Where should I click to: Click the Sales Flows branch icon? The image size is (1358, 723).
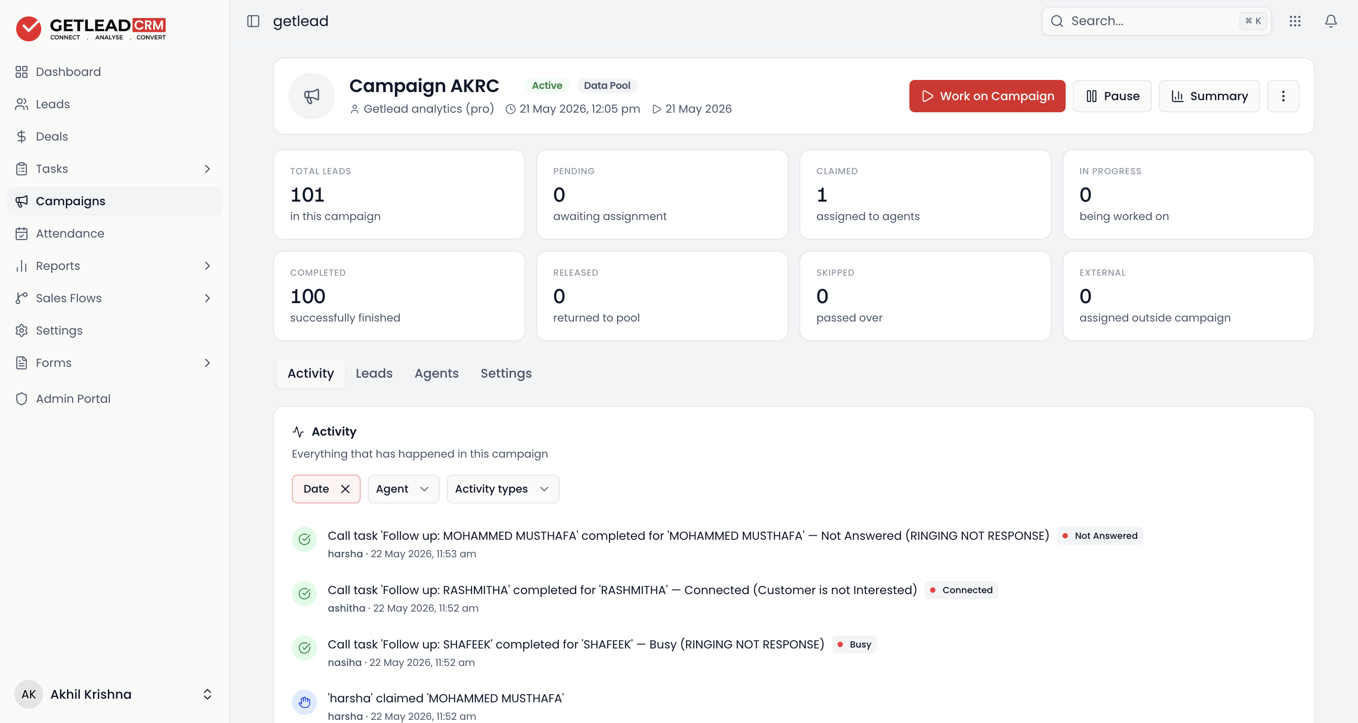coord(22,298)
